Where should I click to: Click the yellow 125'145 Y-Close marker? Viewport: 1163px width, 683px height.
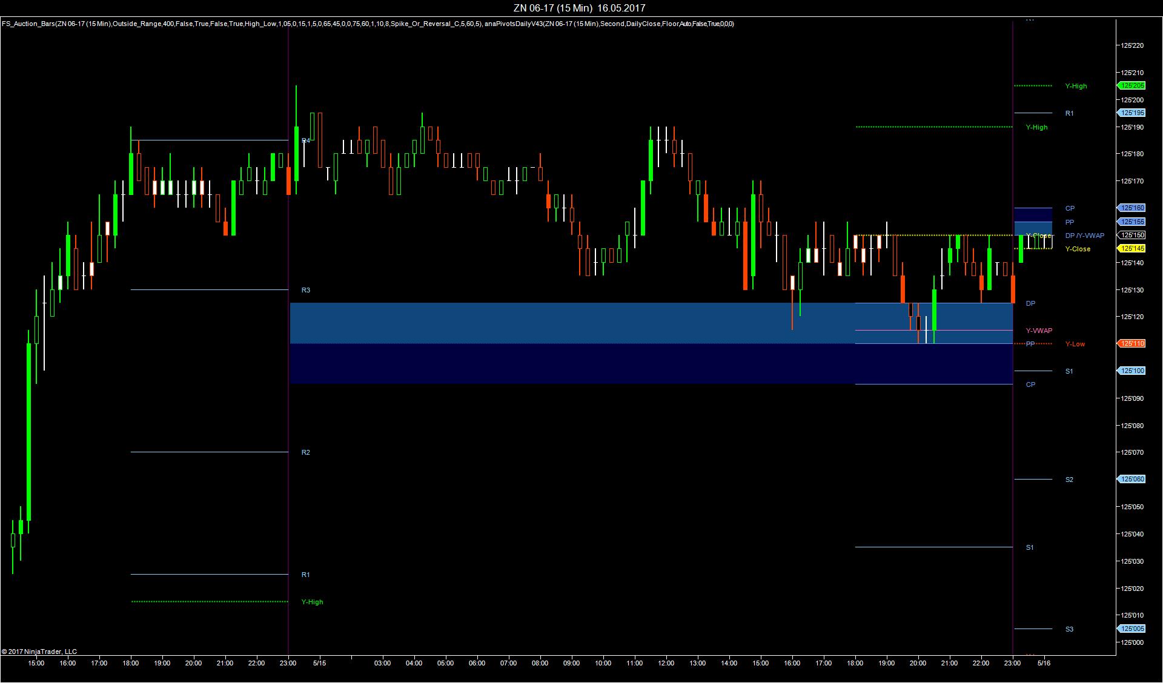(1132, 249)
